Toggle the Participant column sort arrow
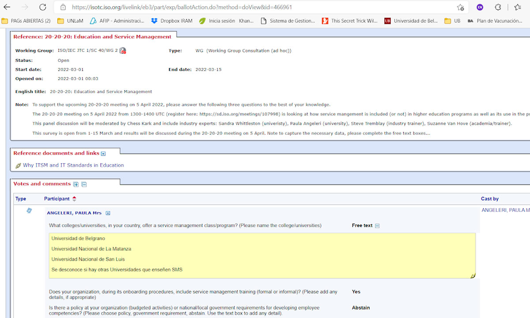This screenshot has width=530, height=318. click(74, 199)
